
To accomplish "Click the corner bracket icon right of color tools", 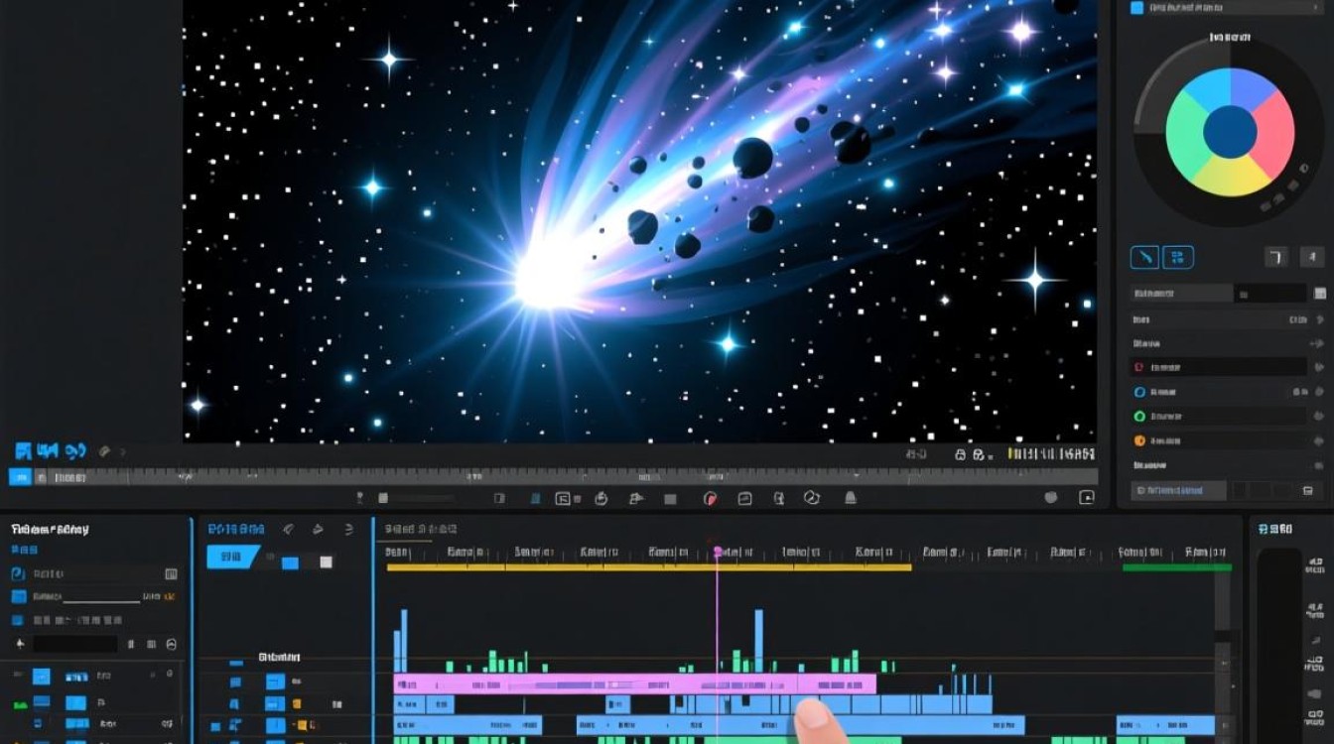I will click(x=1276, y=258).
